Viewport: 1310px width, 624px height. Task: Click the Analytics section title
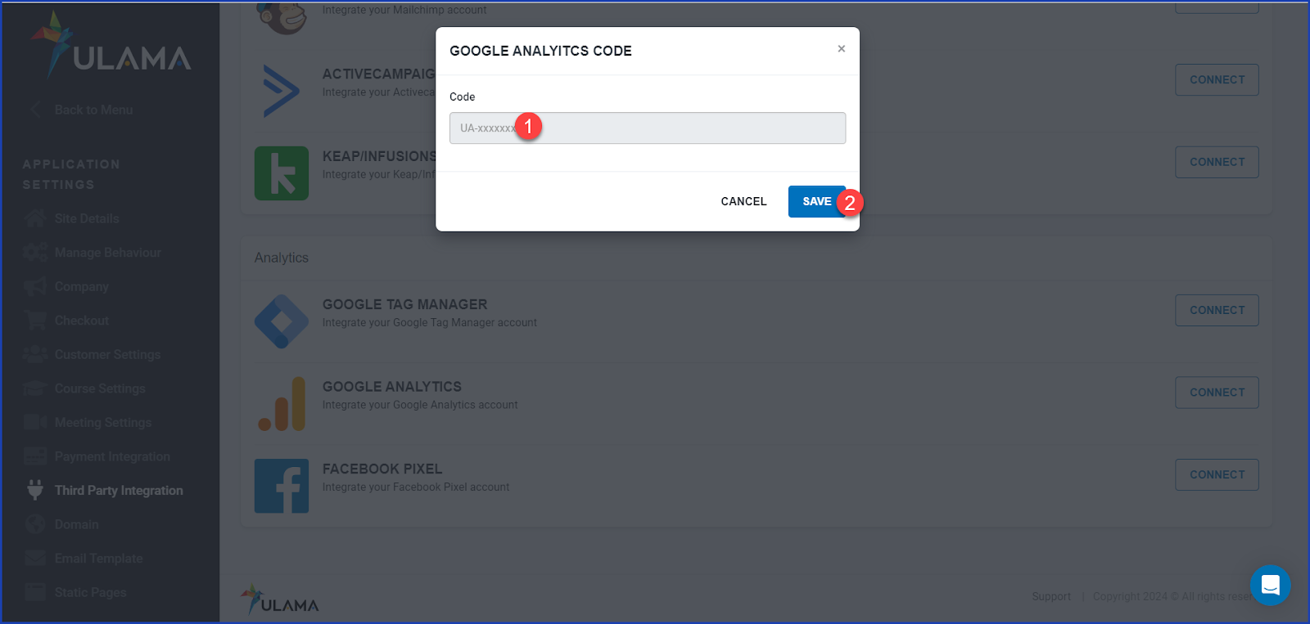click(281, 258)
